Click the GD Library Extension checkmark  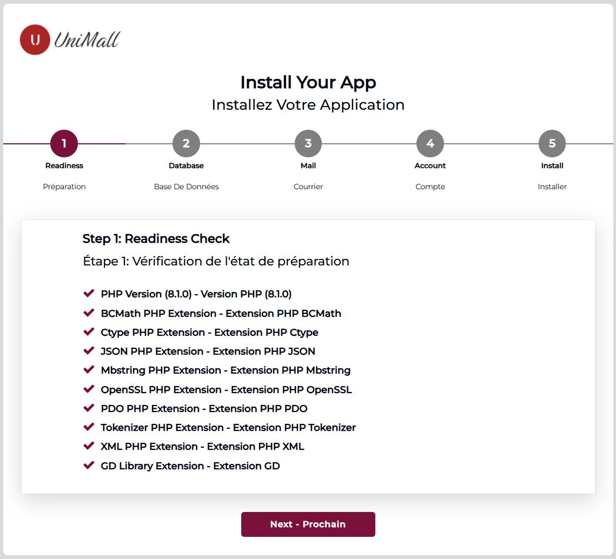[89, 465]
